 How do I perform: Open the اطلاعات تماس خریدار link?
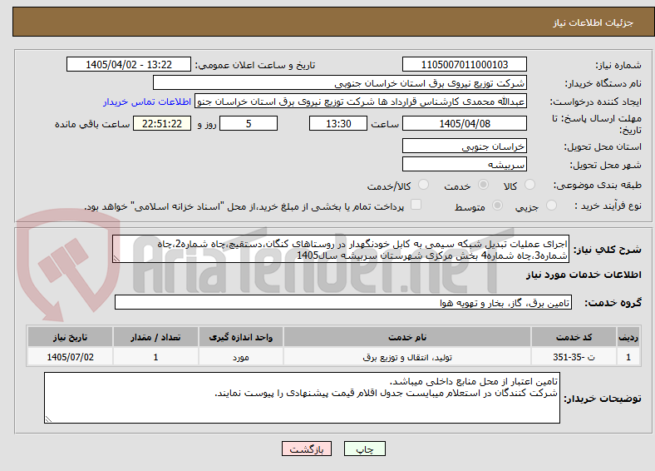tap(147, 102)
